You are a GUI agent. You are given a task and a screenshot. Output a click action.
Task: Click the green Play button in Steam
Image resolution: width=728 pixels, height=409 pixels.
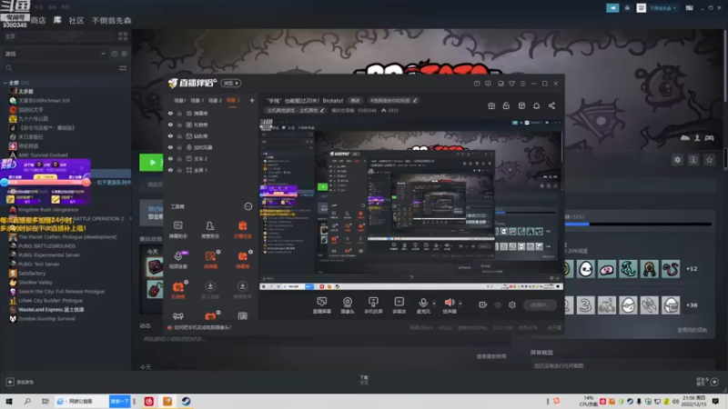pos(151,163)
